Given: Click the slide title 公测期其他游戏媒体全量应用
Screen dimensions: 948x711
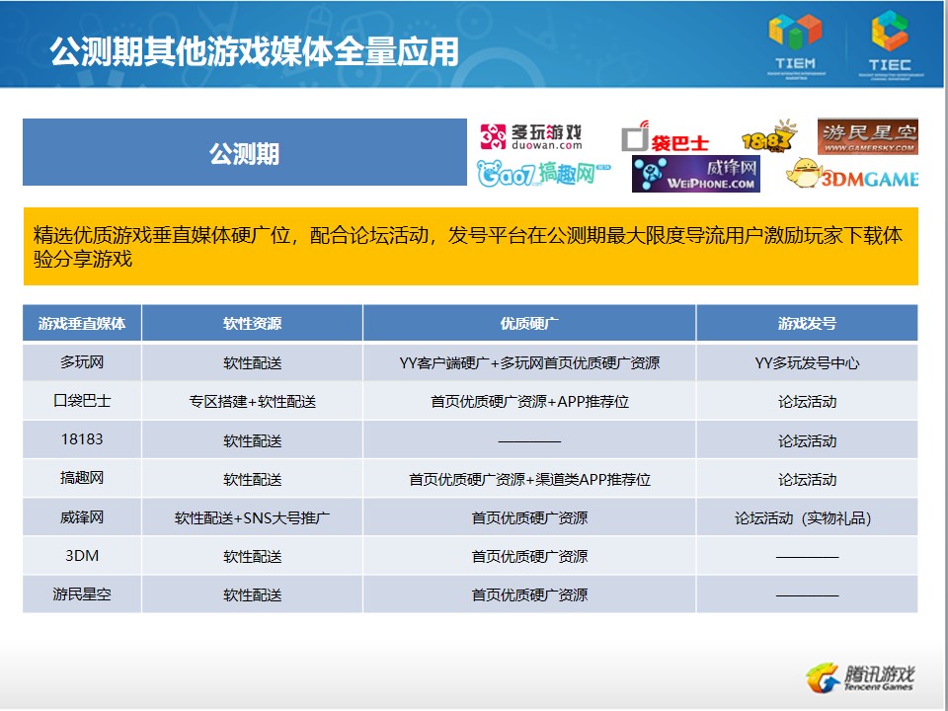Looking at the screenshot, I should (x=254, y=50).
